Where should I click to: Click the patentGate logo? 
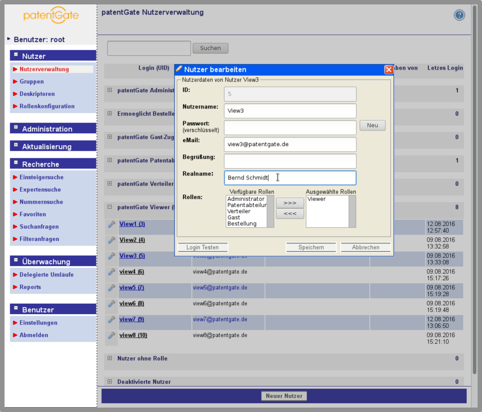coord(51,15)
